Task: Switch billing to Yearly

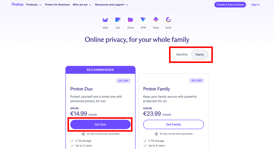Action: click(200, 54)
